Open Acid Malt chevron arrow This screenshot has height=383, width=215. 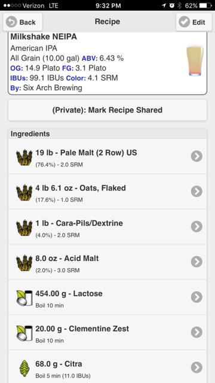click(196, 262)
